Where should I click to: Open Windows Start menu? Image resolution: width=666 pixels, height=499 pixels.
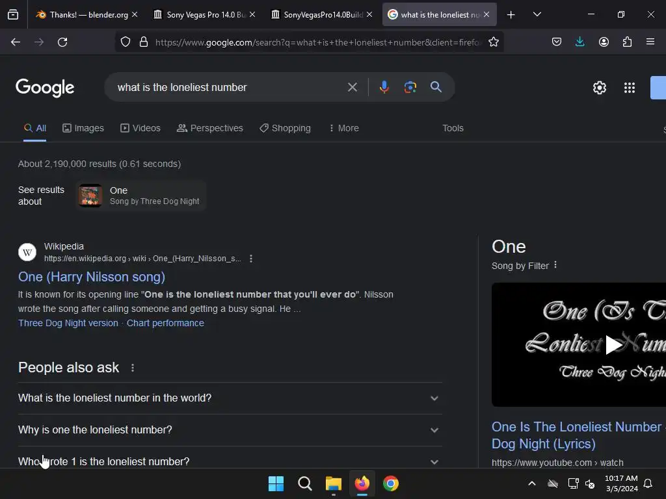(x=276, y=483)
